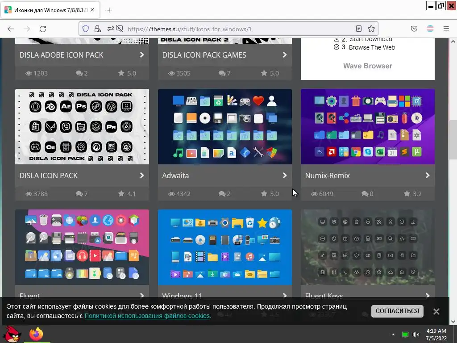Open the DISLA ICON PACK preview image
Image resolution: width=457 pixels, height=343 pixels.
82,126
